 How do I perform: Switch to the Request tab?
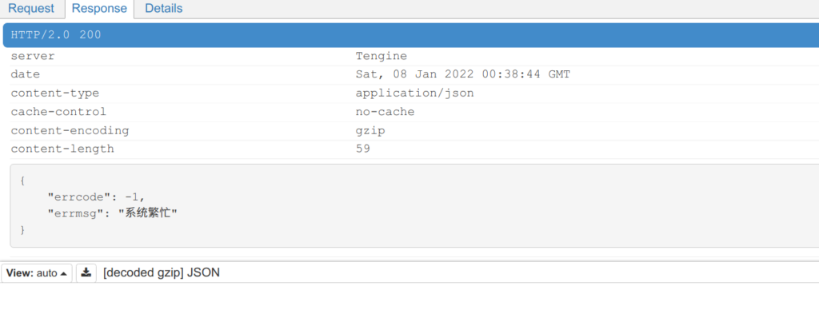pyautogui.click(x=31, y=8)
